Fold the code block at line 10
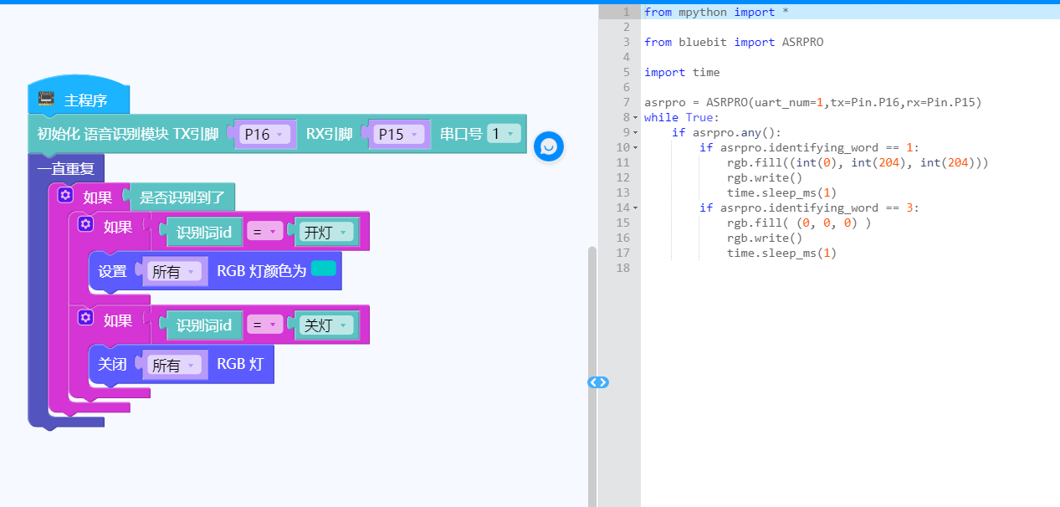This screenshot has width=1060, height=507. (636, 148)
